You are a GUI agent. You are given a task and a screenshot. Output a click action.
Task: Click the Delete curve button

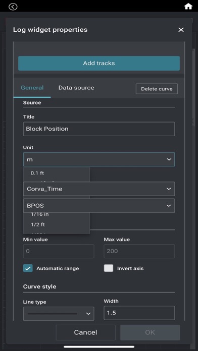click(x=157, y=89)
